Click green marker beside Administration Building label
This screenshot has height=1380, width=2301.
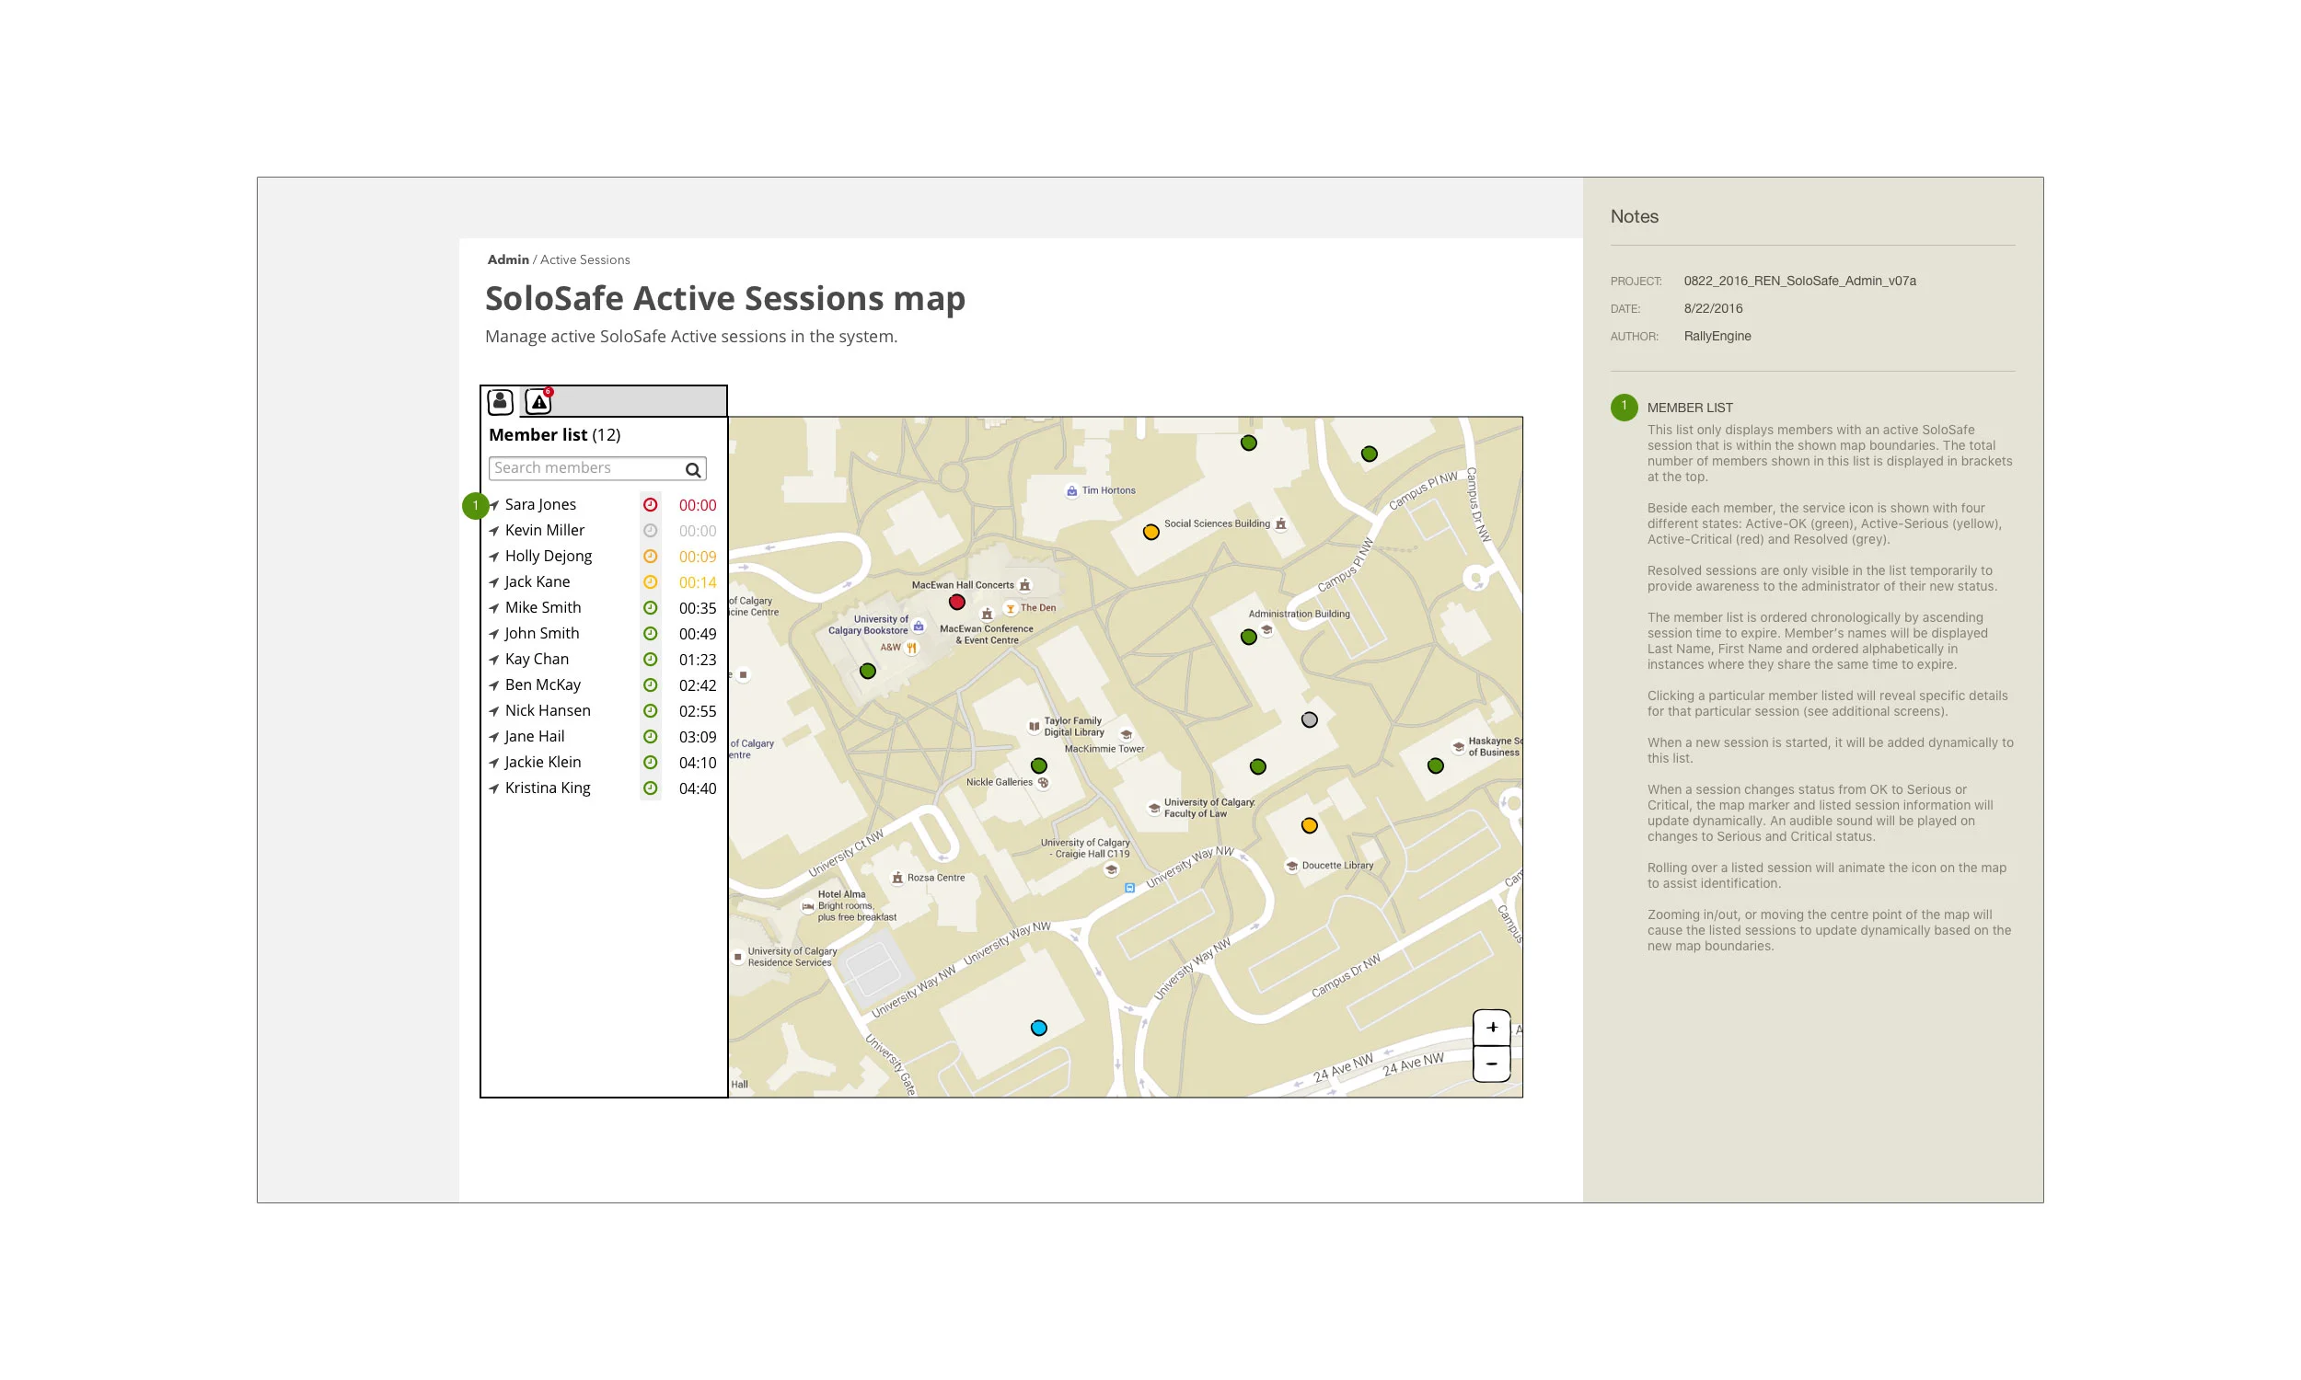[x=1248, y=638]
